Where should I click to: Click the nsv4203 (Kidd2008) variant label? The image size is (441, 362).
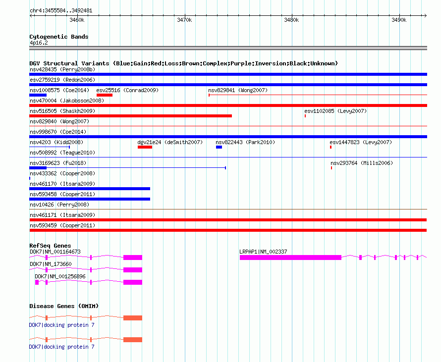click(x=56, y=142)
